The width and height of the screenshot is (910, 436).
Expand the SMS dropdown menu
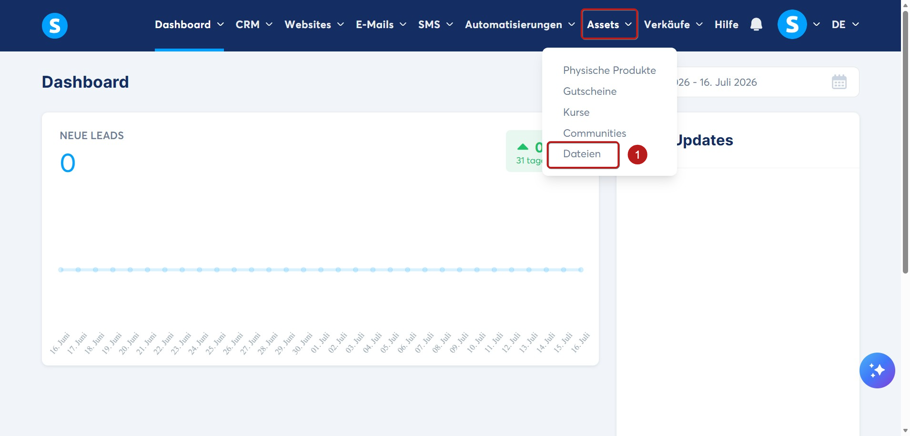pos(435,24)
